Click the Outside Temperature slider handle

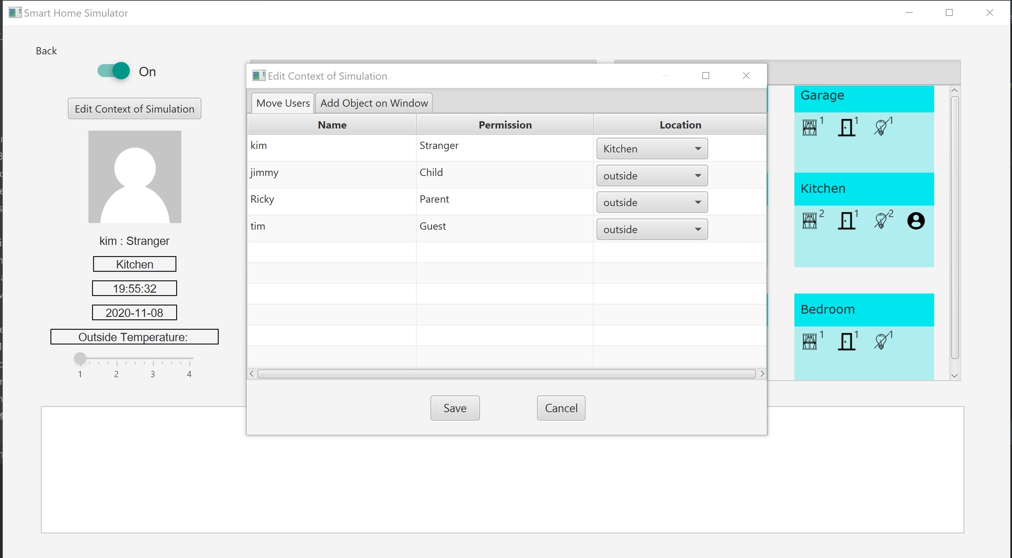80,358
